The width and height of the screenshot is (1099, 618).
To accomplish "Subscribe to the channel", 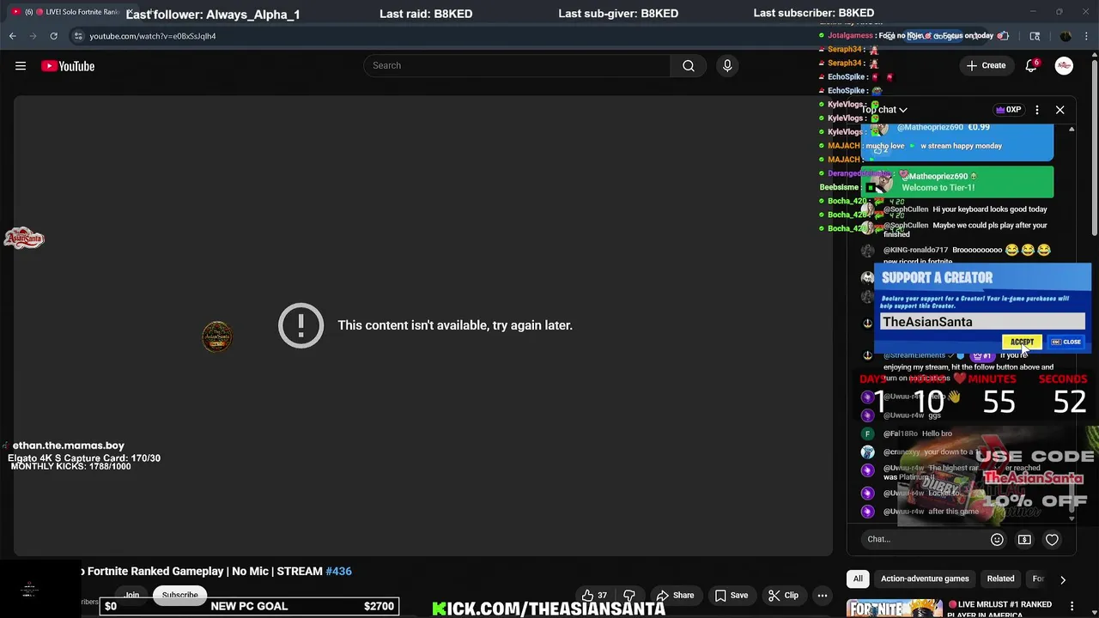I will (x=179, y=595).
